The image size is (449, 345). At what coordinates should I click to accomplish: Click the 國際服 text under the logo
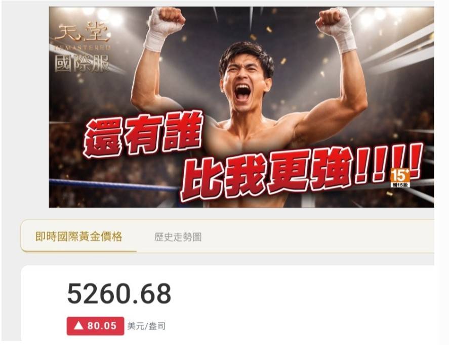[82, 63]
